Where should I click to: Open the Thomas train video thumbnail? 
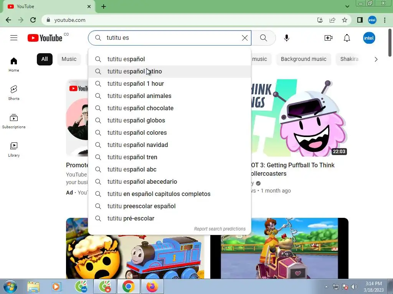[x=135, y=257]
